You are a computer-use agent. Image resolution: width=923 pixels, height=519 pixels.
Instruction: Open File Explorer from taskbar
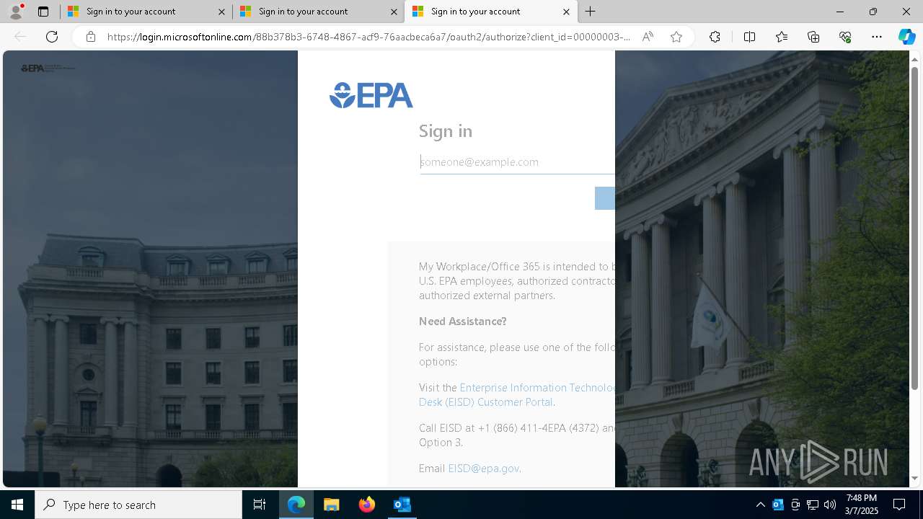(332, 505)
